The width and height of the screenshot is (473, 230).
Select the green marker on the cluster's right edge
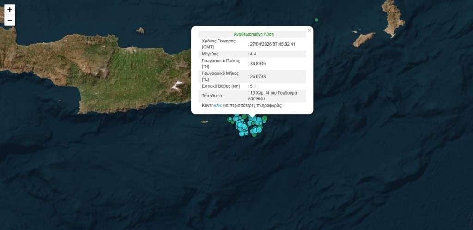[265, 119]
